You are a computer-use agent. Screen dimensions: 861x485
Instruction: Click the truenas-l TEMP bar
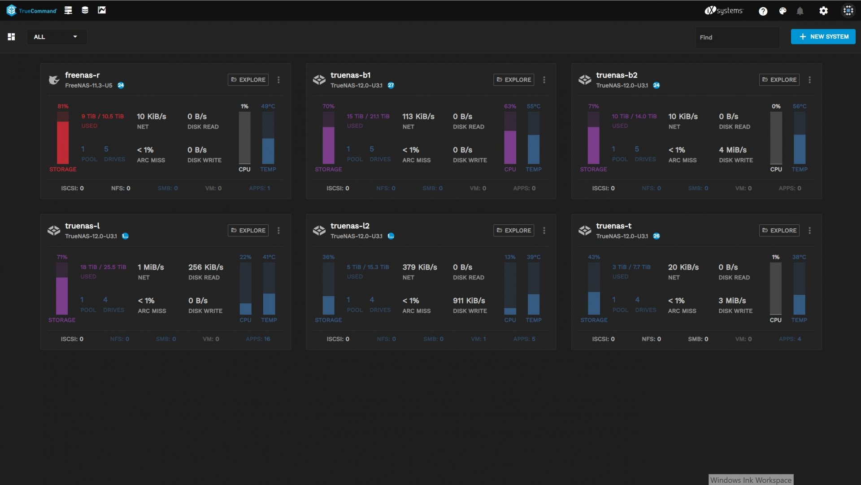click(x=269, y=288)
